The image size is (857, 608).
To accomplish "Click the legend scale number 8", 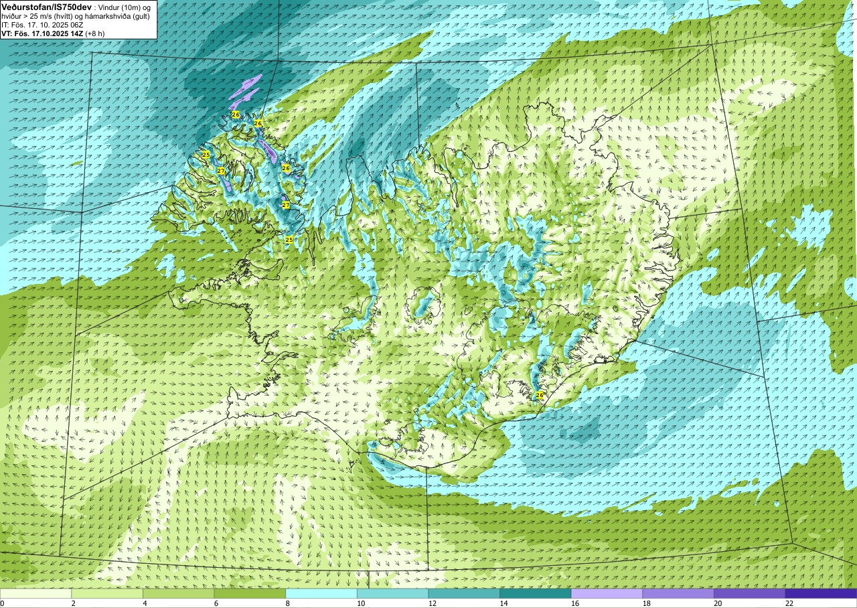I will coord(288,603).
